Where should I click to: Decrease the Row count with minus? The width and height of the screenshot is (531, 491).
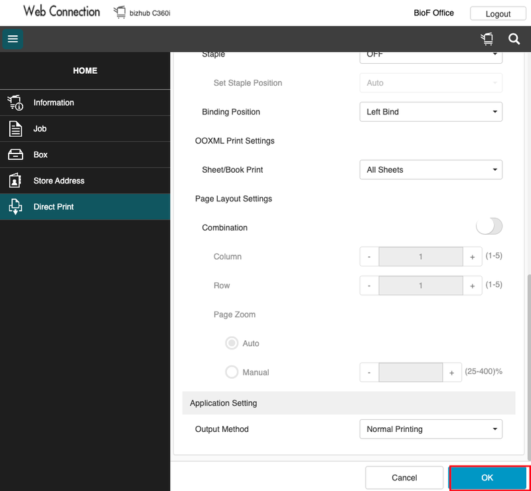point(369,286)
